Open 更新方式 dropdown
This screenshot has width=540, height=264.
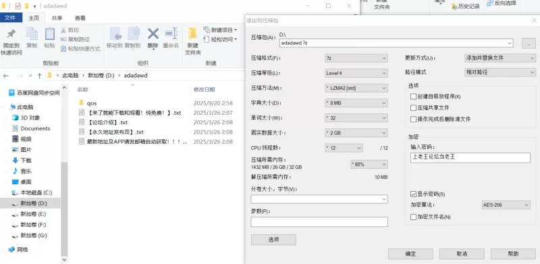click(x=500, y=58)
